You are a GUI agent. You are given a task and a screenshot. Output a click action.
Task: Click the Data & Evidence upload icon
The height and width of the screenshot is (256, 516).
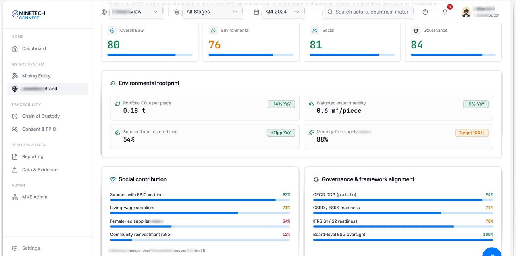pyautogui.click(x=15, y=169)
